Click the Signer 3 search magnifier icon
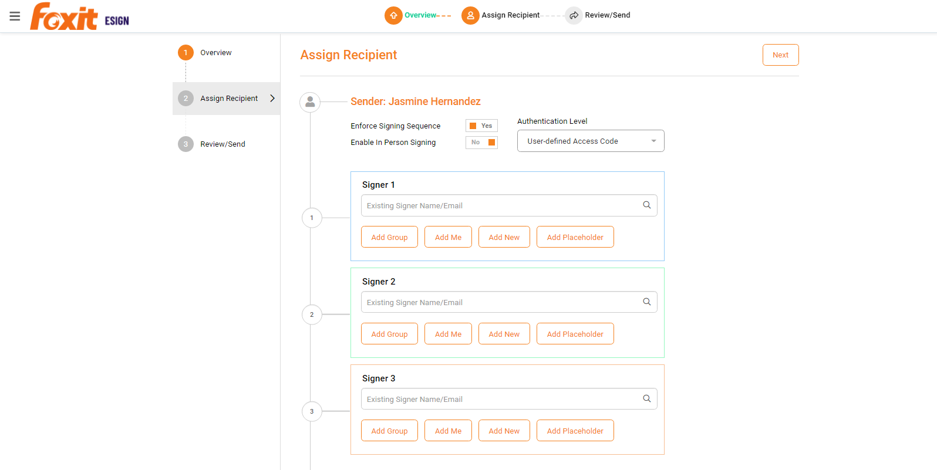 pos(646,399)
